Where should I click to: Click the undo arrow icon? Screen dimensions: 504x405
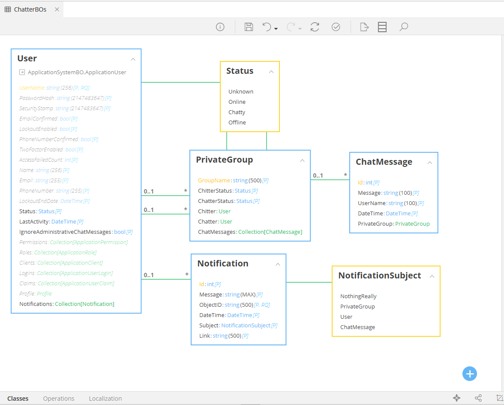(267, 27)
